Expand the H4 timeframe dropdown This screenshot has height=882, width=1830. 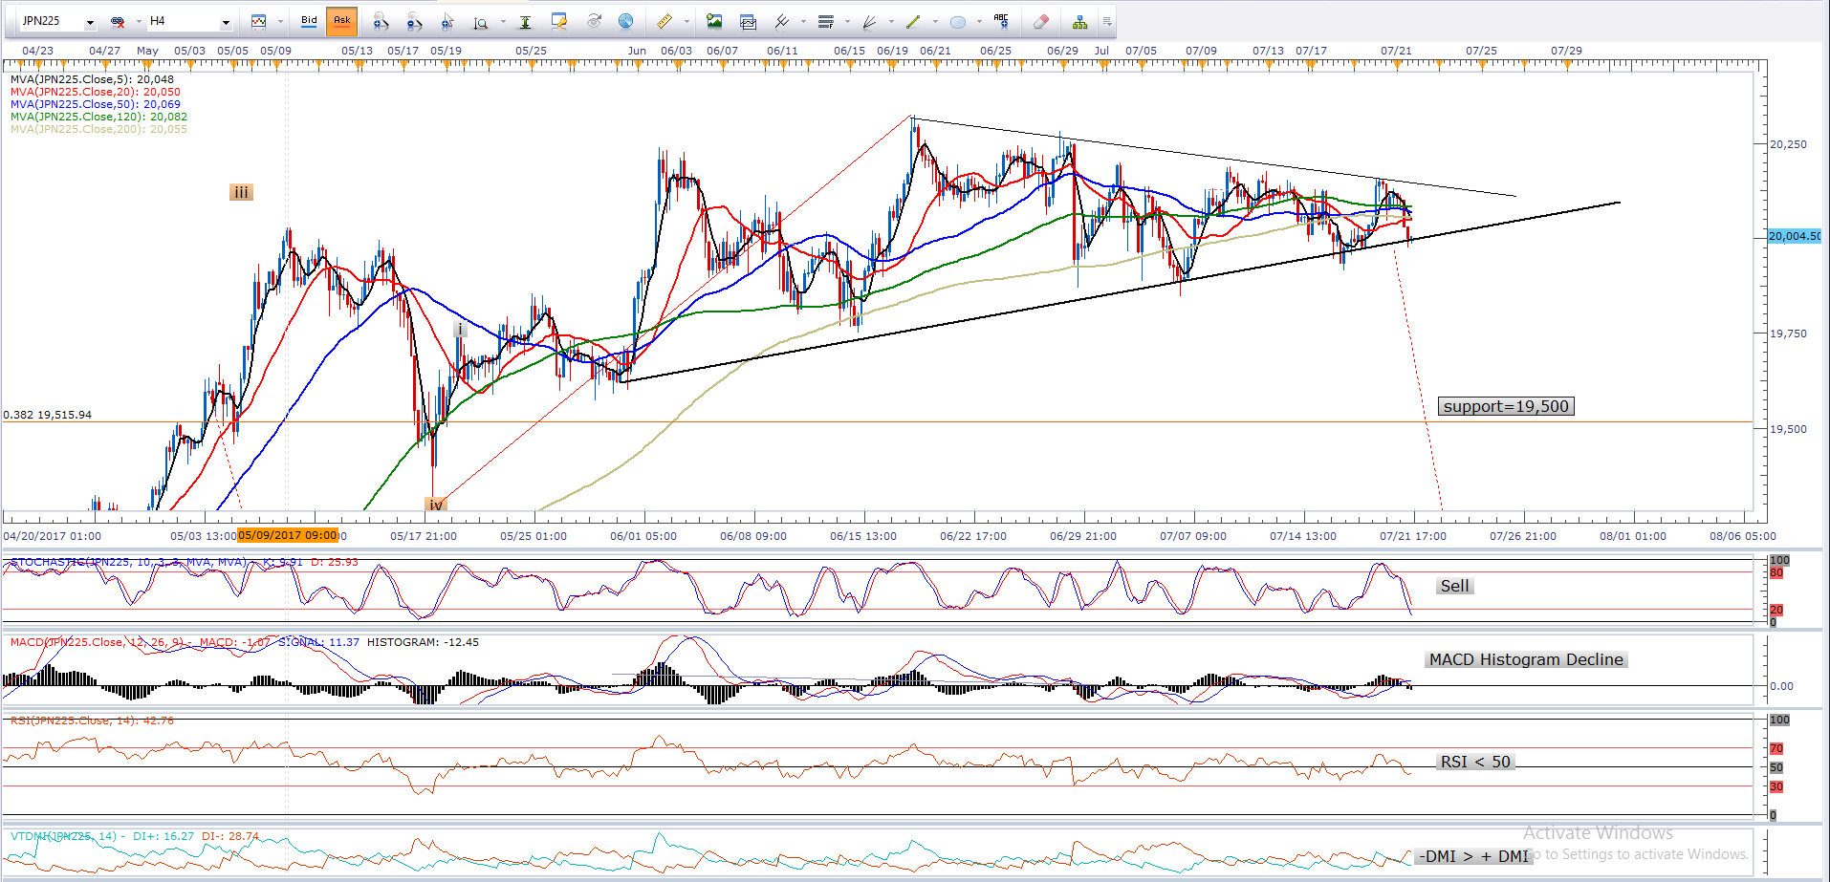(226, 22)
